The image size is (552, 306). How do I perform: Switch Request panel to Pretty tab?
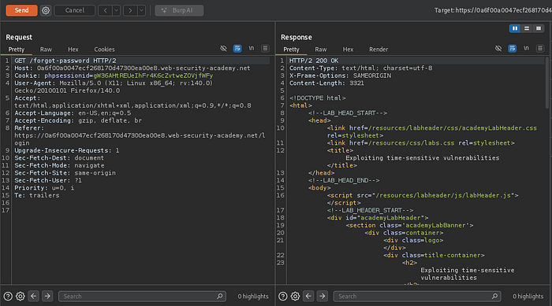[17, 50]
